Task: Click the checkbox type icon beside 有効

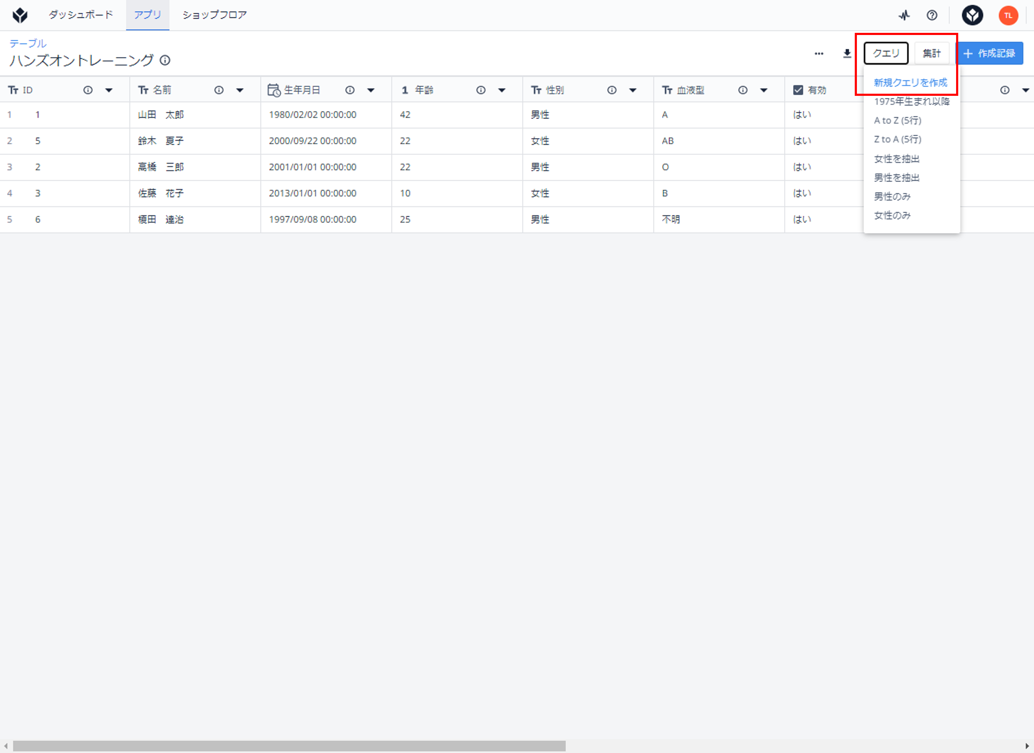Action: (798, 90)
